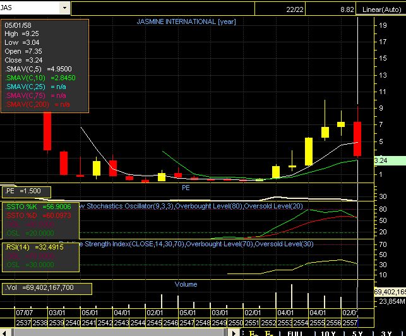Open the JAS symbol dropdown arrow
Image resolution: width=406 pixels, height=336 pixels.
coord(64,8)
